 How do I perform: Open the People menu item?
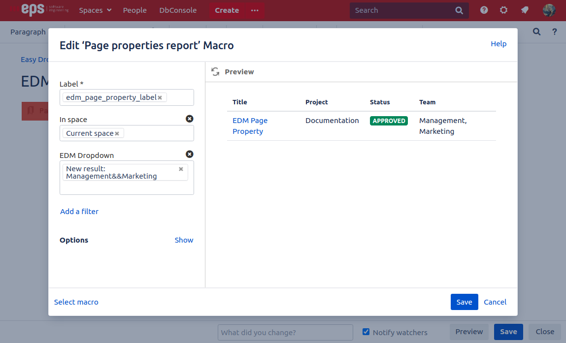click(x=135, y=10)
